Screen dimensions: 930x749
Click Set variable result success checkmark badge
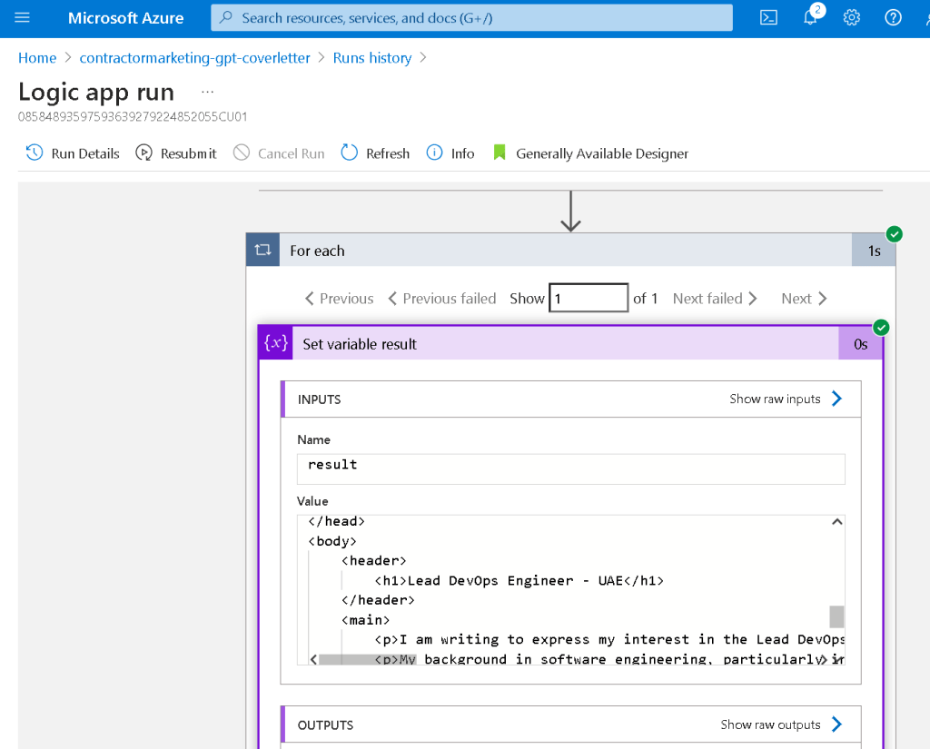[881, 328]
